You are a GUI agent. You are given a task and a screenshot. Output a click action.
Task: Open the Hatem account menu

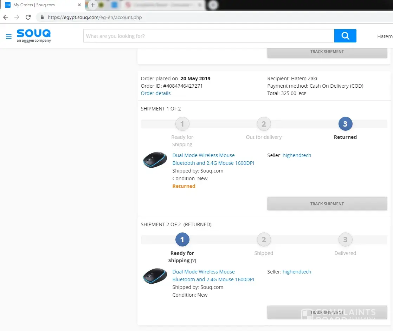point(385,36)
